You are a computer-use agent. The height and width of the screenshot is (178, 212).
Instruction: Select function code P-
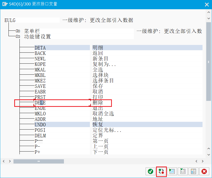coord(37,147)
